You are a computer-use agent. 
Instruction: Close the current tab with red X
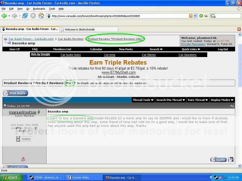[239, 29]
